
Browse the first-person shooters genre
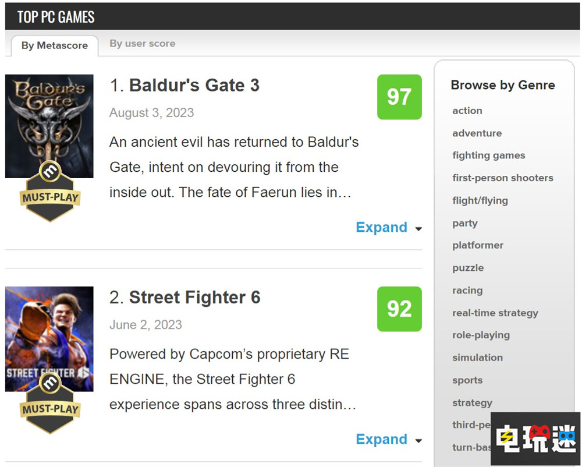[x=503, y=178]
